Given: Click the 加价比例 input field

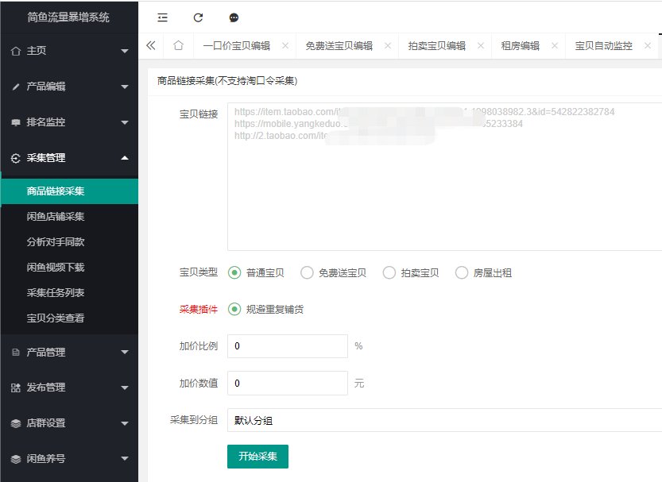Looking at the screenshot, I should click(x=287, y=346).
